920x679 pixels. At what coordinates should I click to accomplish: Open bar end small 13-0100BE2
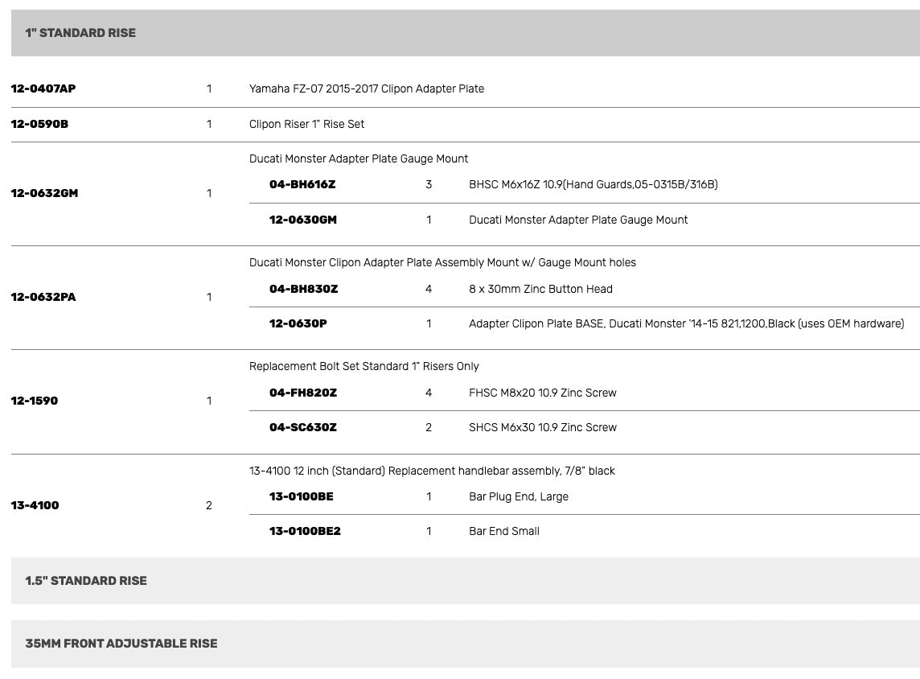(305, 531)
